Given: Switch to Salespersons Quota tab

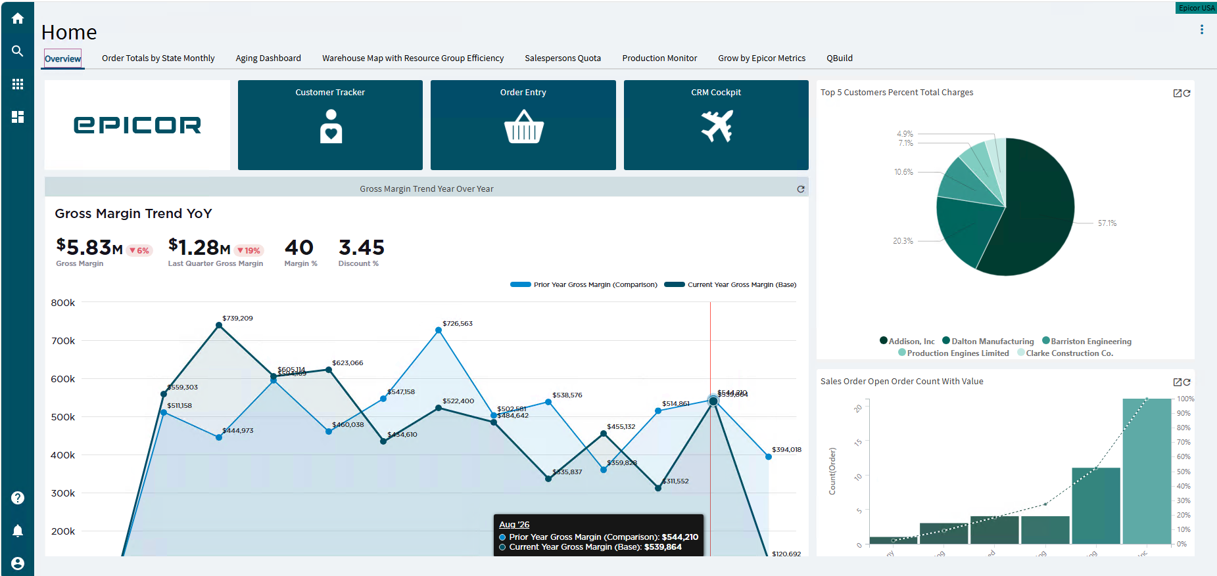Looking at the screenshot, I should 563,58.
